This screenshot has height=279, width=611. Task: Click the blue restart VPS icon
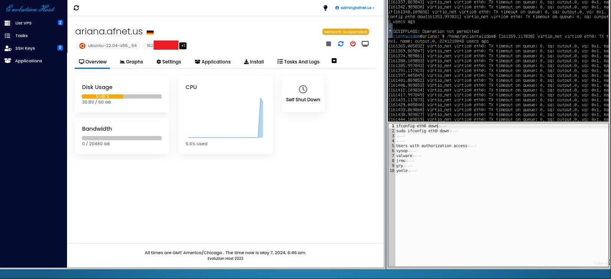[x=341, y=44]
